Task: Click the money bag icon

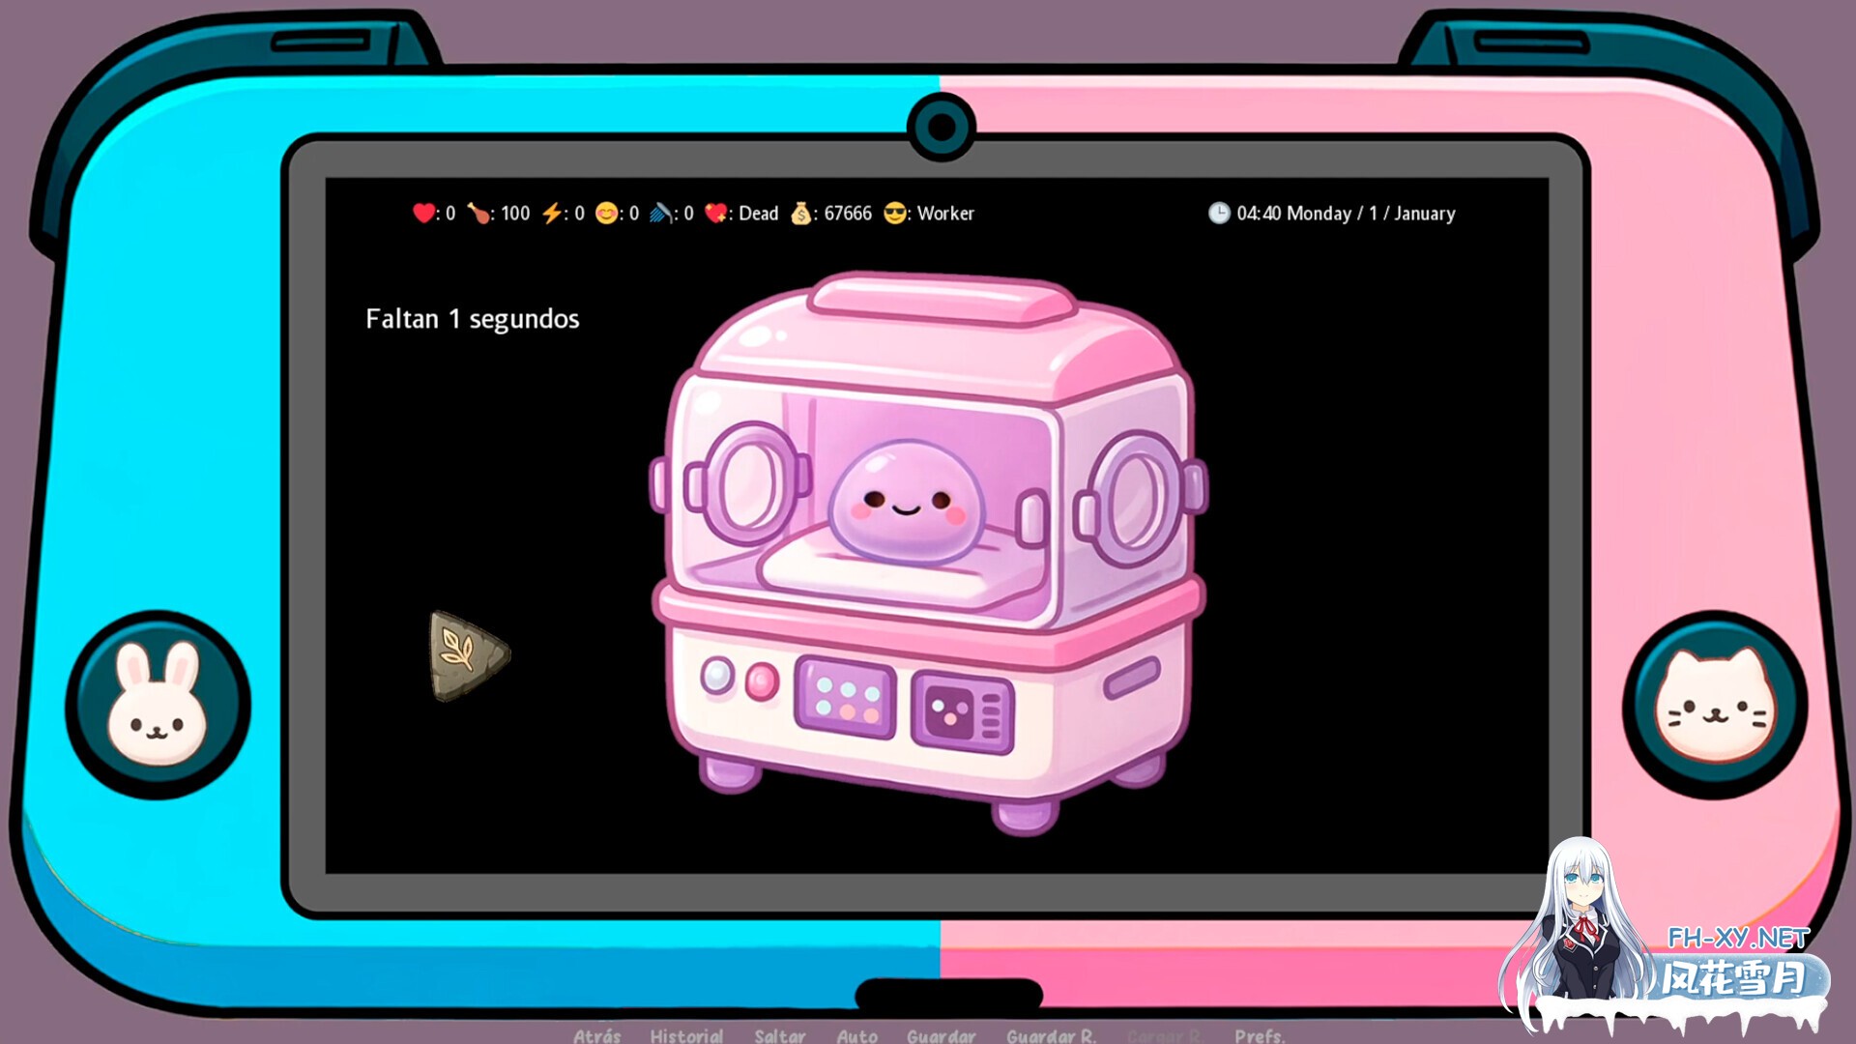Action: (x=801, y=213)
